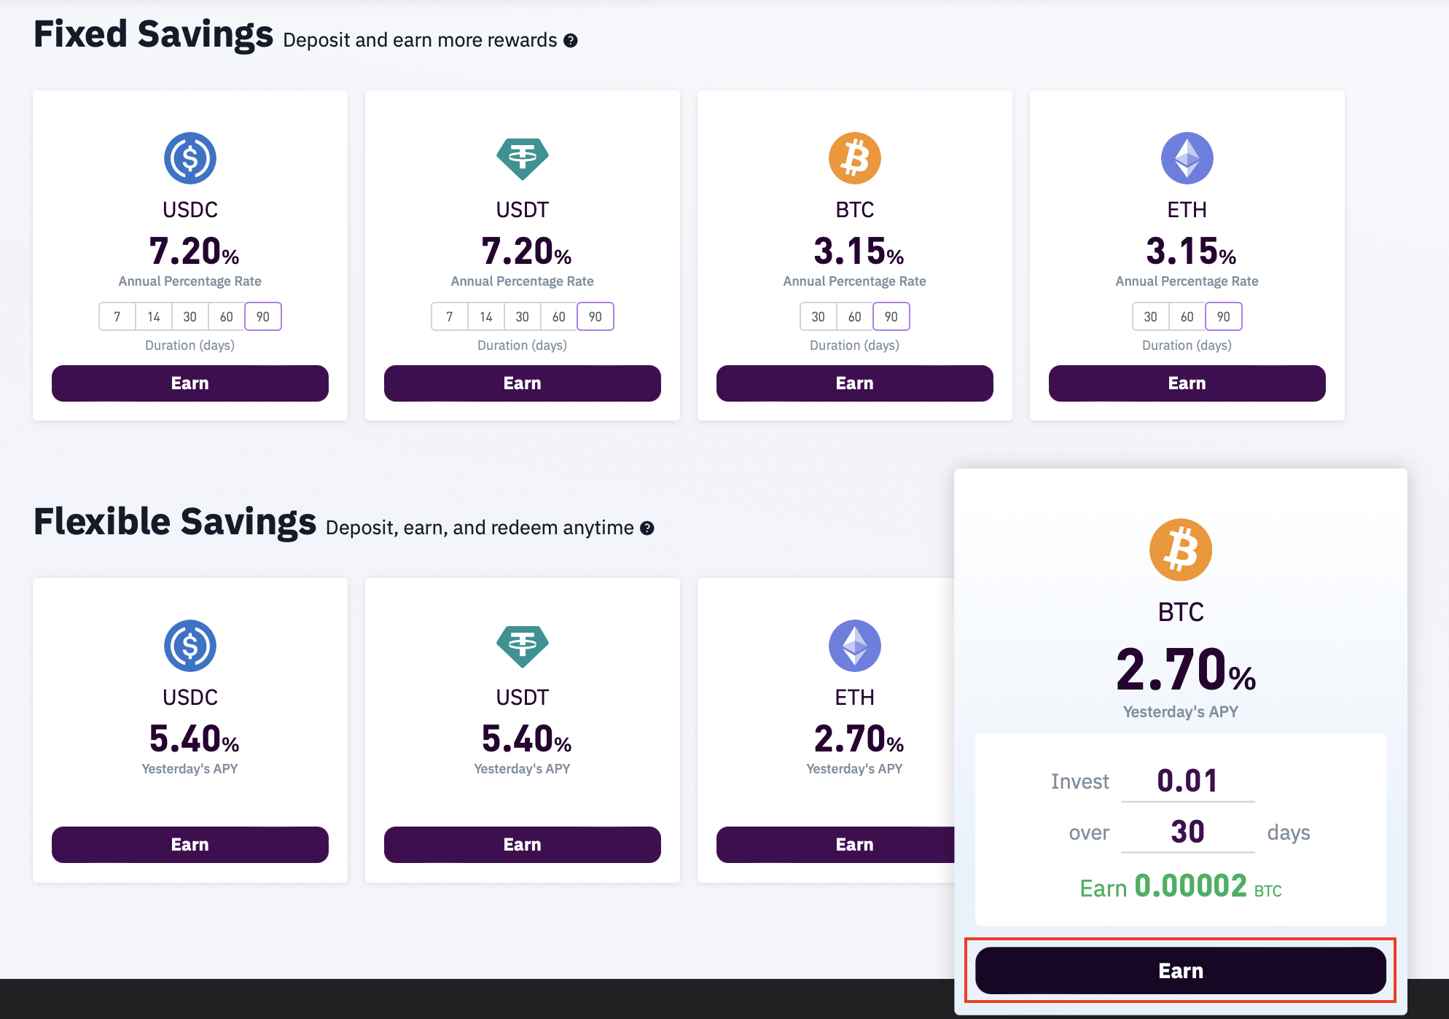Viewport: 1449px width, 1019px height.
Task: Click the days field showing 30
Action: (x=1187, y=832)
